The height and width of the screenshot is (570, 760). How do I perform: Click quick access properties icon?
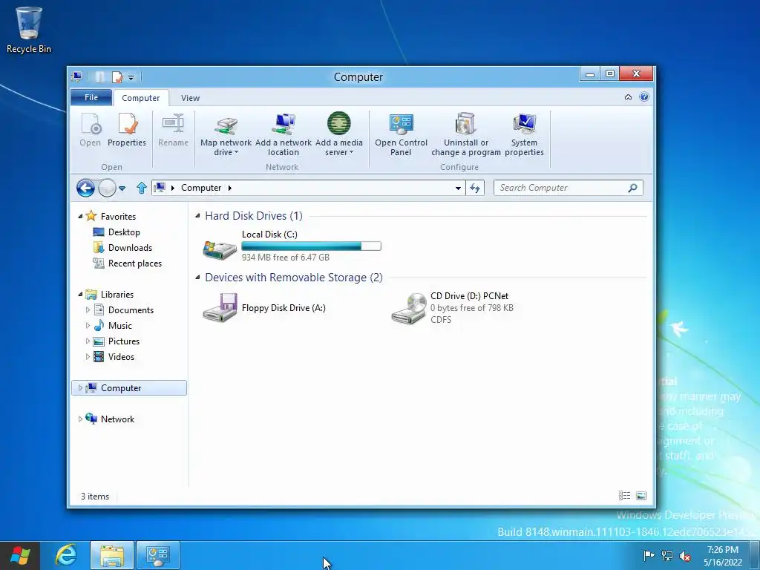pos(117,77)
